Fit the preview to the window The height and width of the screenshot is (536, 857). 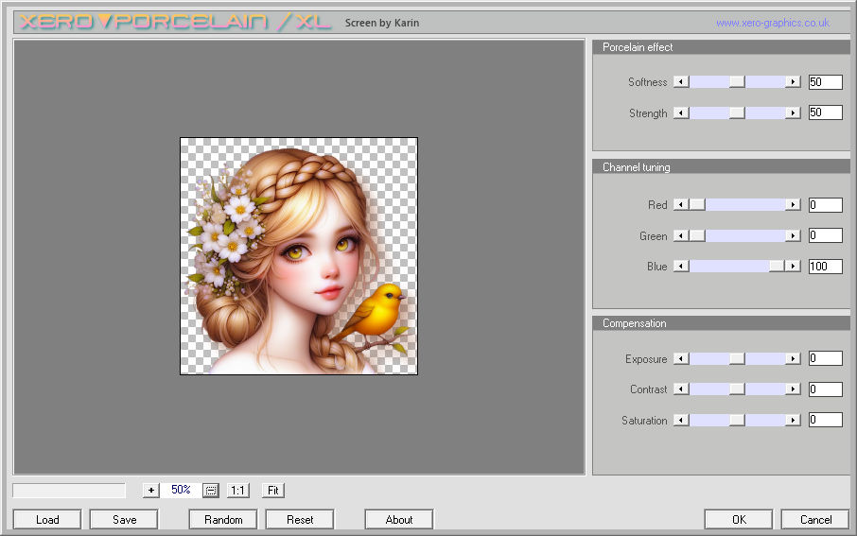point(272,491)
